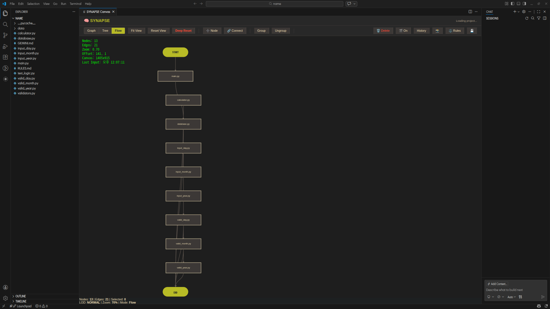The height and width of the screenshot is (309, 550).
Task: Click the Deep Reset button
Action: point(183,31)
